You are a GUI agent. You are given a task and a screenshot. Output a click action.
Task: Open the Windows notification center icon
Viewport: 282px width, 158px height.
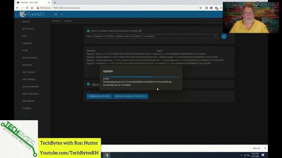263,155
